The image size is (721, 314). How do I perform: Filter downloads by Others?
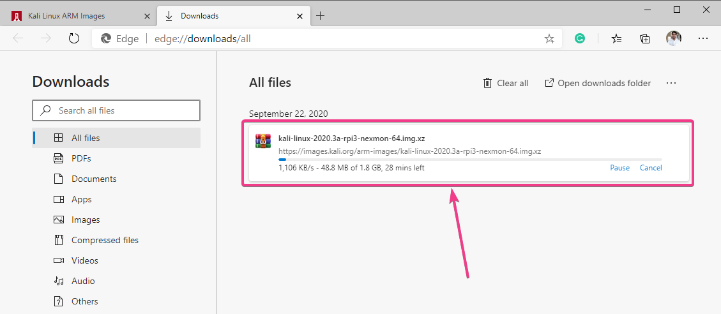tap(116, 301)
